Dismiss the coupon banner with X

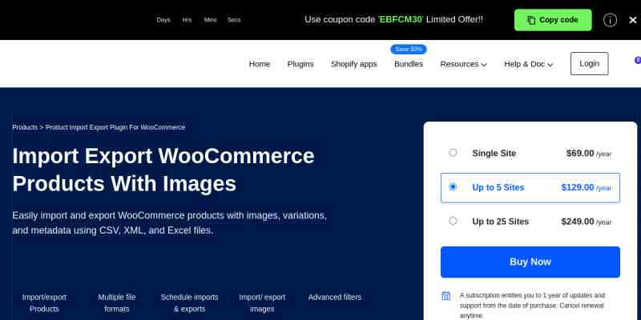pyautogui.click(x=632, y=20)
